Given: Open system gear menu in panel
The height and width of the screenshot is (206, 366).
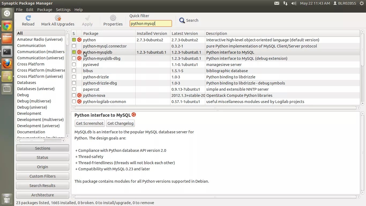Looking at the screenshot, I should click(362, 3).
